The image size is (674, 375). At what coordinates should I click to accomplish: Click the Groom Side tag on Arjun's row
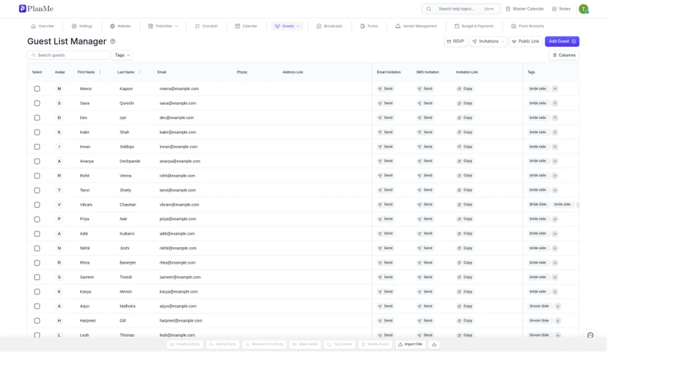coord(539,306)
